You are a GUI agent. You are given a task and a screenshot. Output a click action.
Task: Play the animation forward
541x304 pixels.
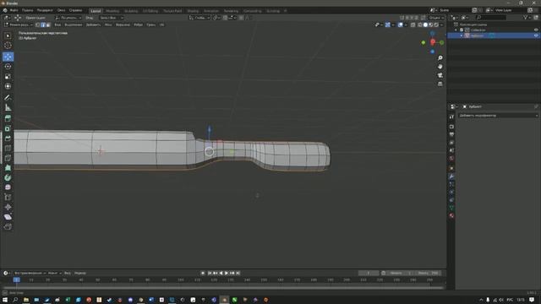tap(227, 273)
